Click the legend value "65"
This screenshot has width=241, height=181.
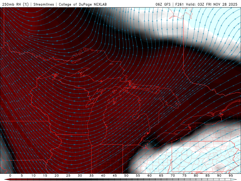click(161, 176)
